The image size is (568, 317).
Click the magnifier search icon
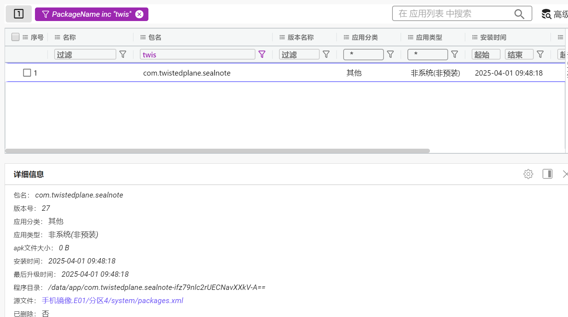click(519, 14)
